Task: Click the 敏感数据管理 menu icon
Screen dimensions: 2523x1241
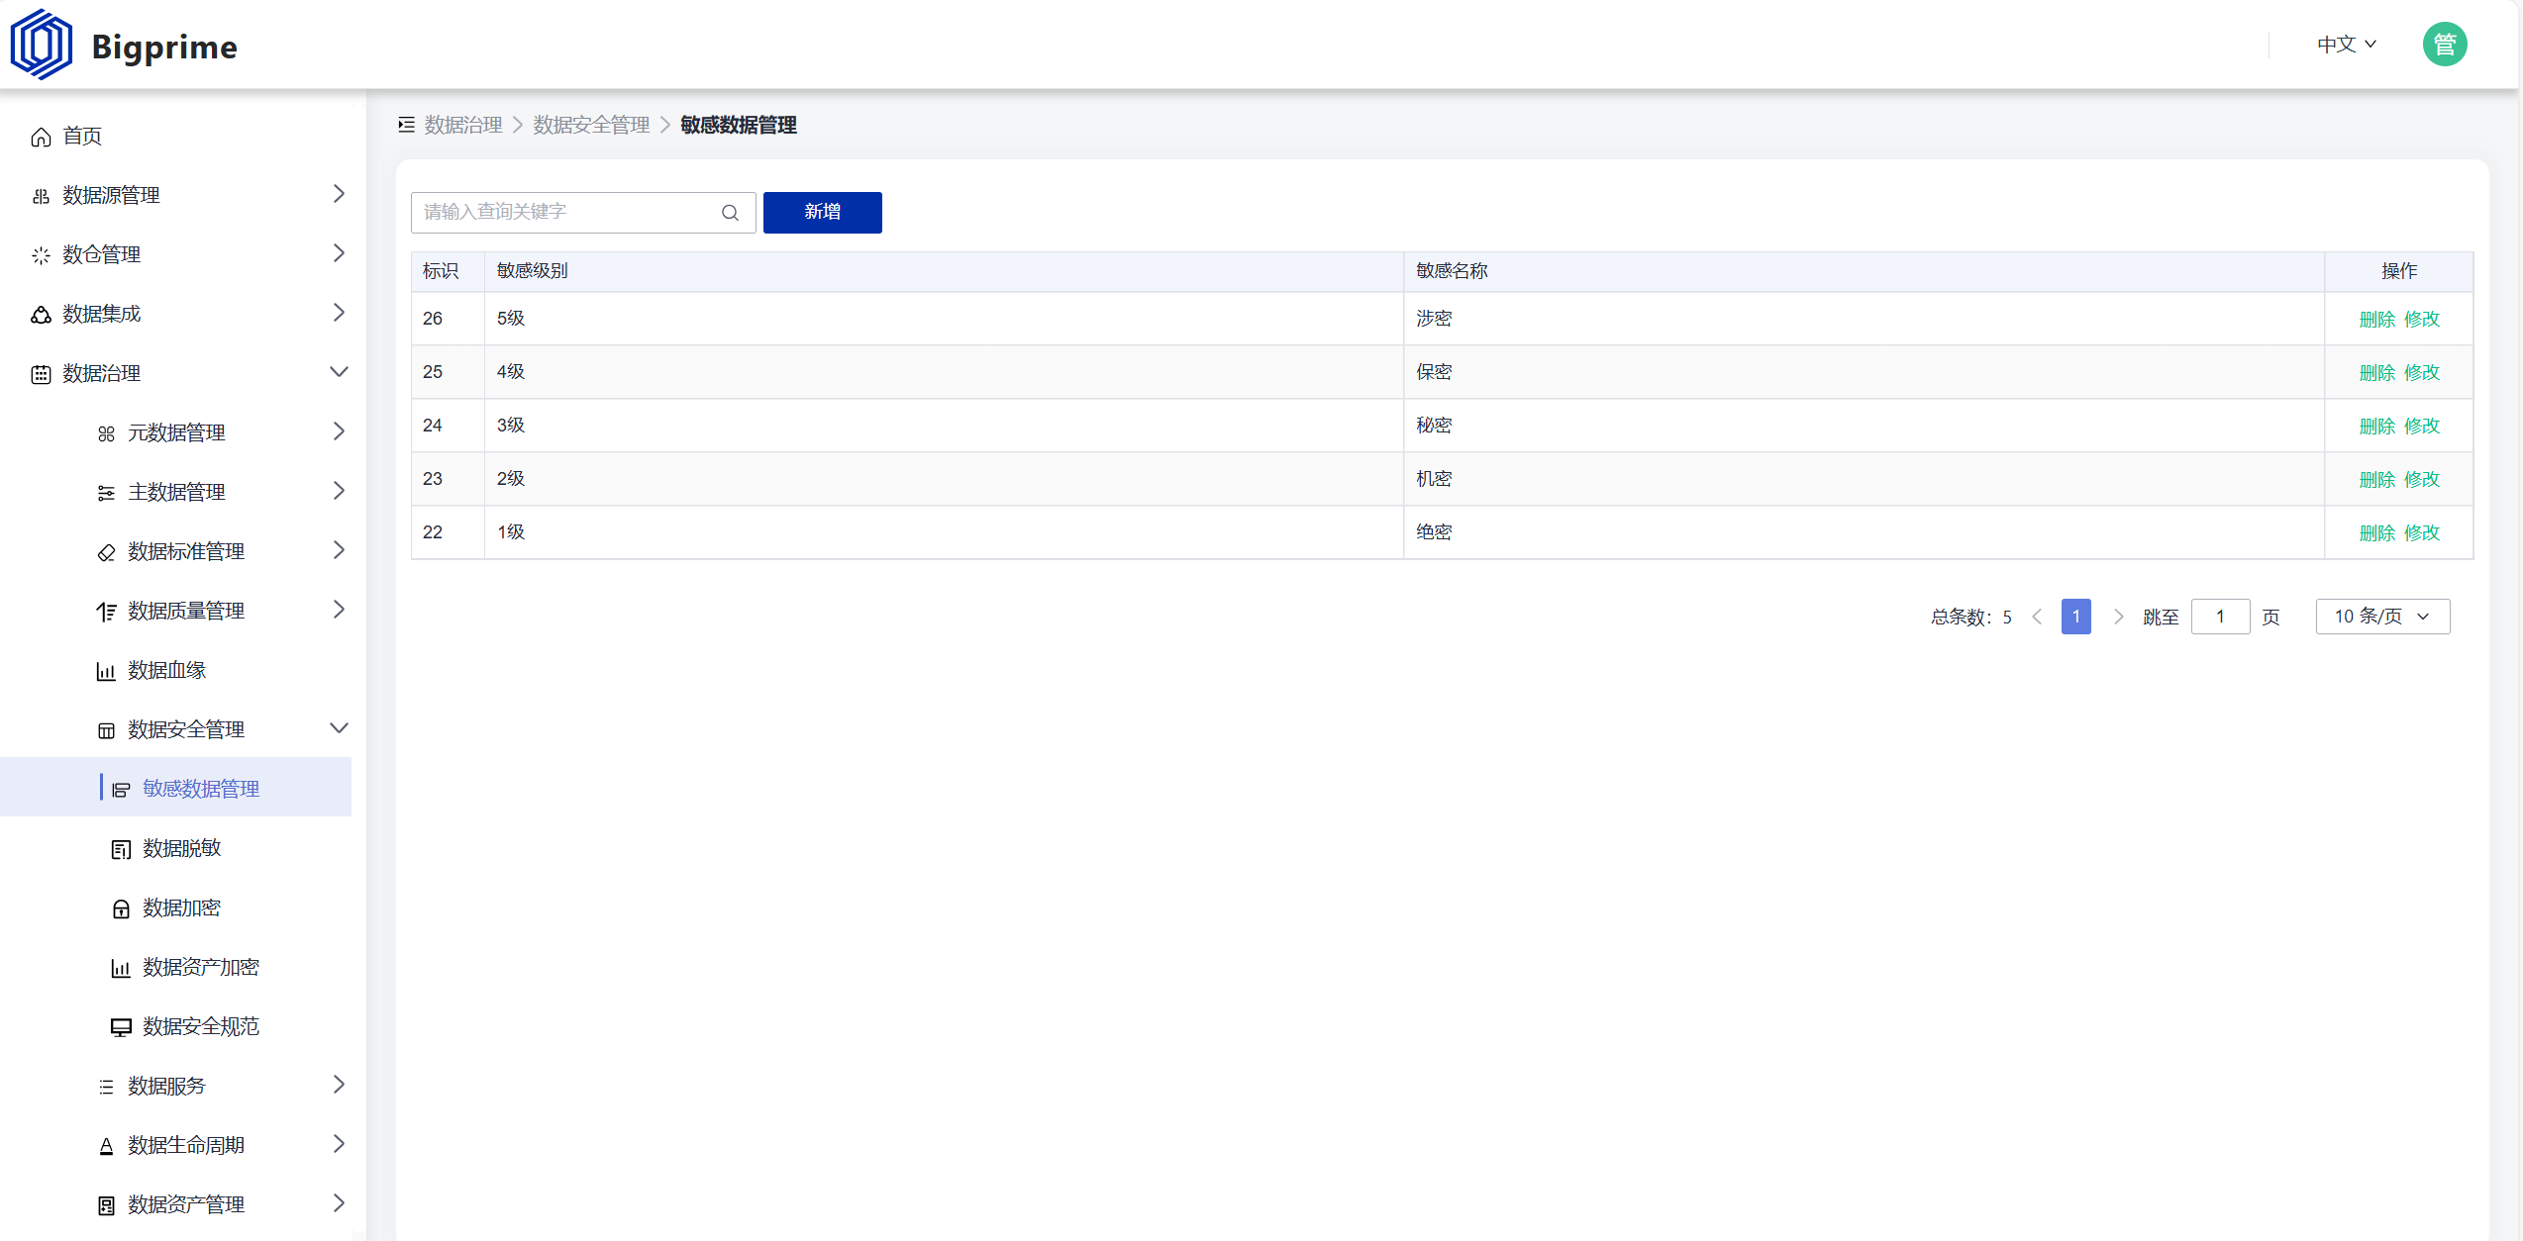Action: 121,790
